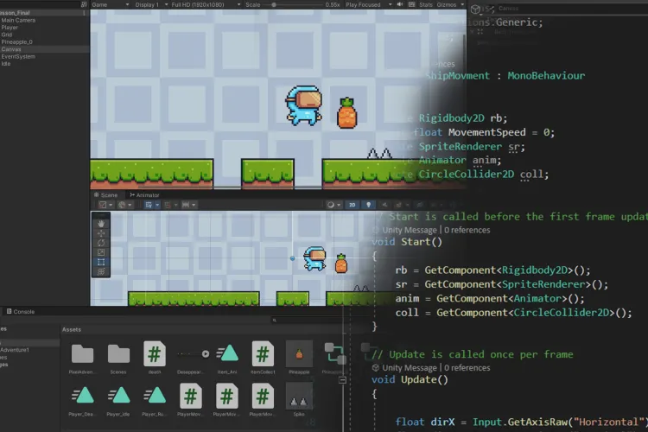Open the Scenes folder in Assets
648x432 pixels.
118,353
